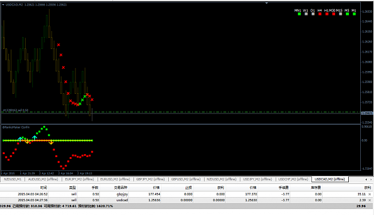
Task: Click the profit value 2.39
Action: pos(363,200)
